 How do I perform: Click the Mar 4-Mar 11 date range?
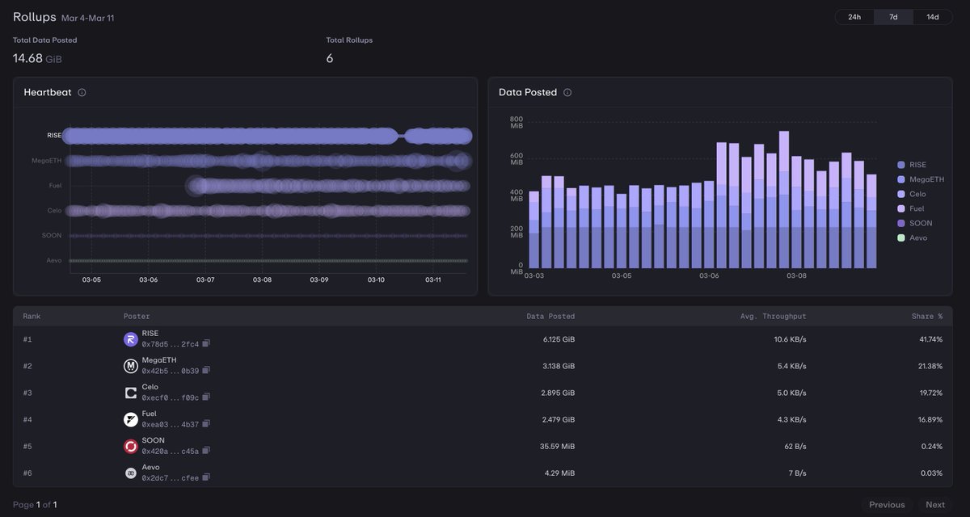87,18
